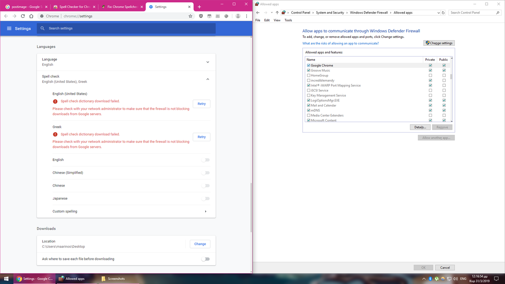This screenshot has height=284, width=505.
Task: Click the search magnifier in Settings
Action: pyautogui.click(x=43, y=28)
